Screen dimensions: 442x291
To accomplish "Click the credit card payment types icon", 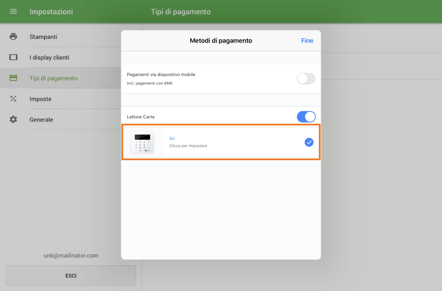I will click(x=13, y=78).
